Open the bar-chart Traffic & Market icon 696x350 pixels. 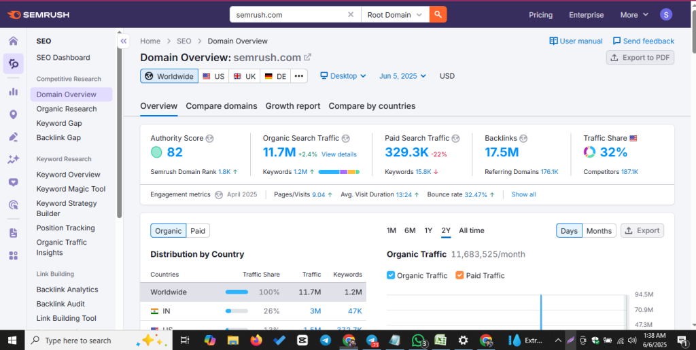(14, 91)
